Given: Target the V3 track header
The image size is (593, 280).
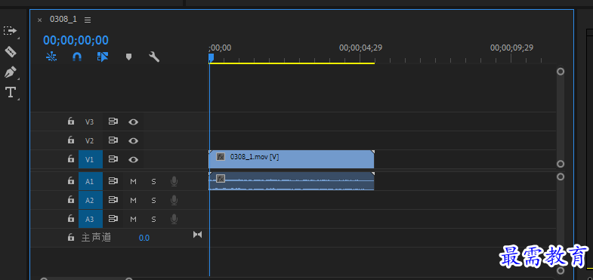Looking at the screenshot, I should point(89,122).
